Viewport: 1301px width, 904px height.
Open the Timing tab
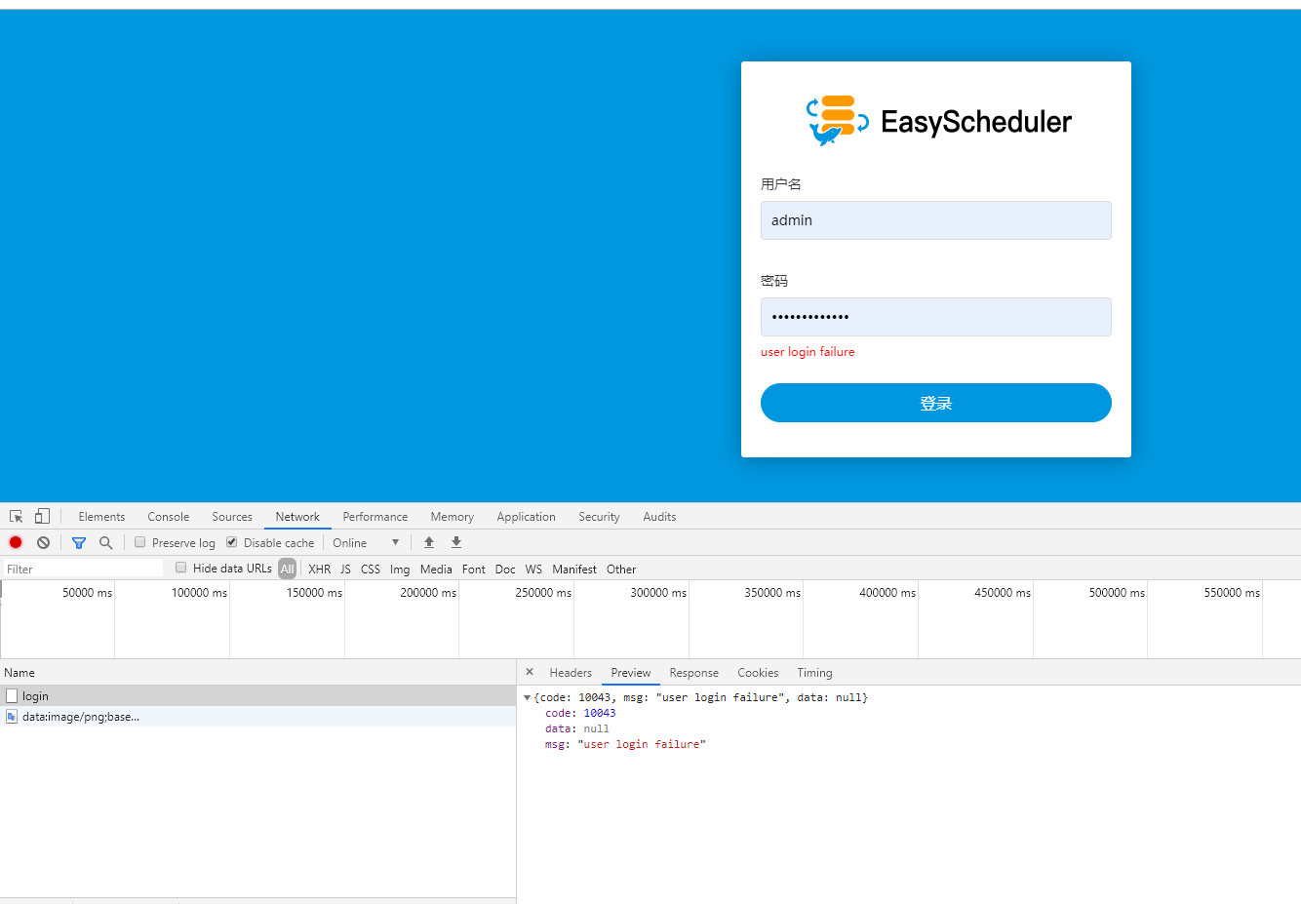pos(814,673)
